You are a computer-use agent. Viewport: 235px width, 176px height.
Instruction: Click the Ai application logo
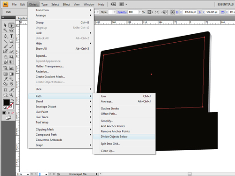[x=5, y=4]
